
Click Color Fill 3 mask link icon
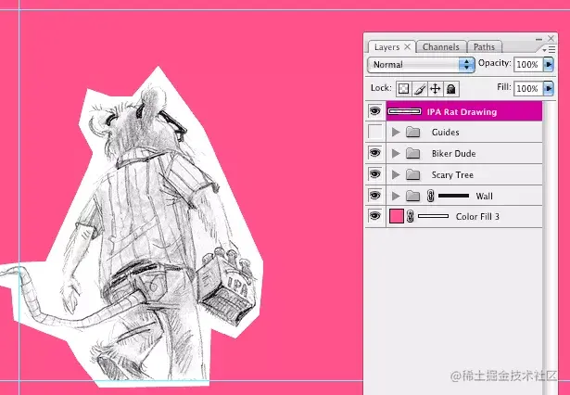click(x=411, y=216)
